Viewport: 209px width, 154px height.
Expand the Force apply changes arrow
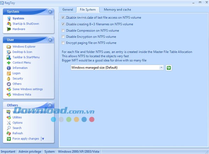point(42,139)
